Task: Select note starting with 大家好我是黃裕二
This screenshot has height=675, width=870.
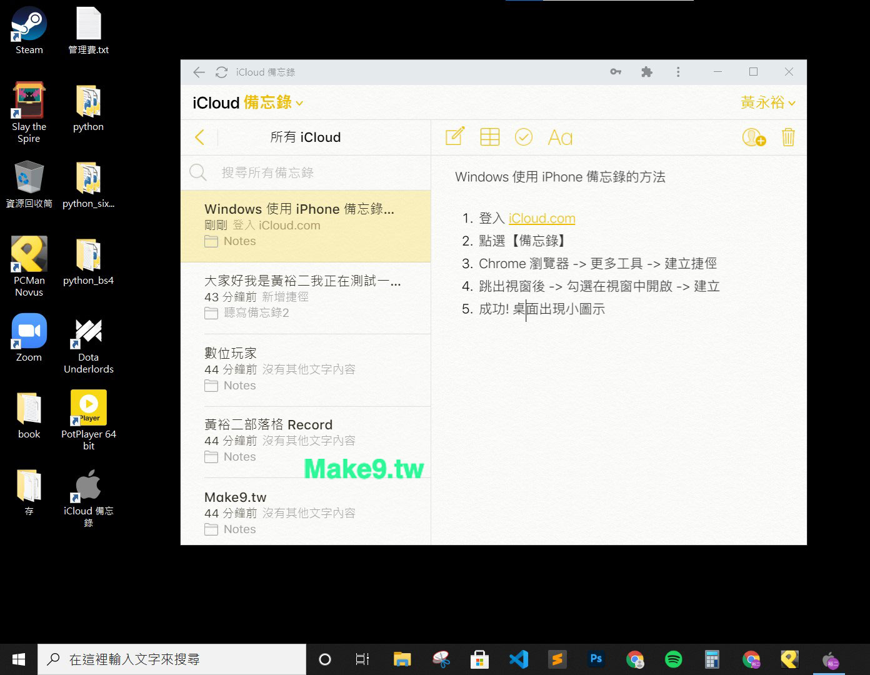Action: (306, 297)
